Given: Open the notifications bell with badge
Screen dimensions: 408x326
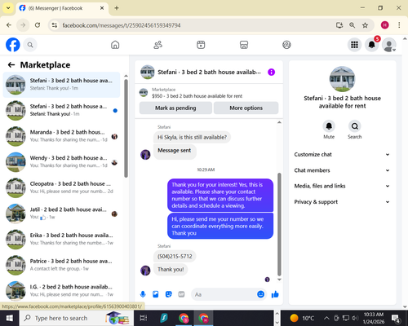Looking at the screenshot, I should click(x=372, y=45).
